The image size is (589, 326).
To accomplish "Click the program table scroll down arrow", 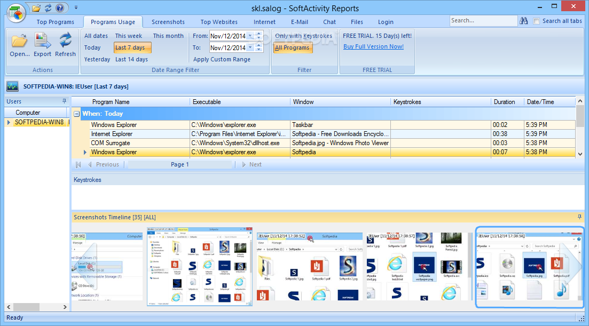I will point(580,154).
